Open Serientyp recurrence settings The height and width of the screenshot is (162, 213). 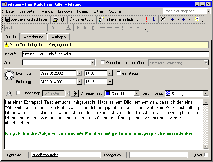81,19
